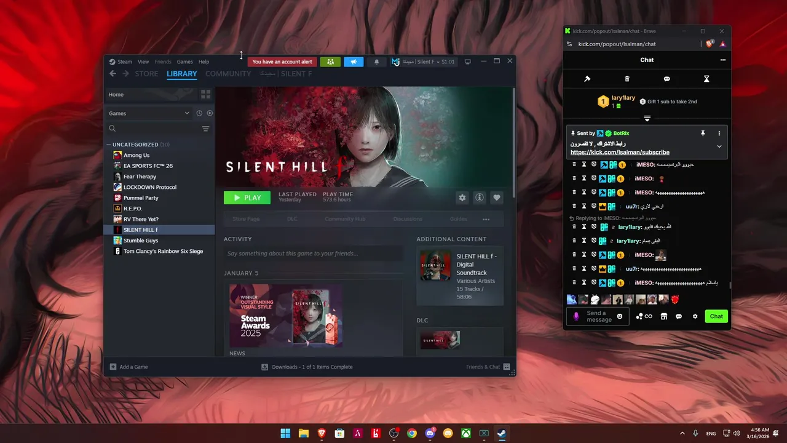Open Help menu
This screenshot has height=443, width=787.
click(204, 62)
